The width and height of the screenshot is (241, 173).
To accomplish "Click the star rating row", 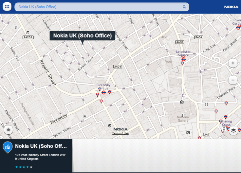I will pos(24,167).
